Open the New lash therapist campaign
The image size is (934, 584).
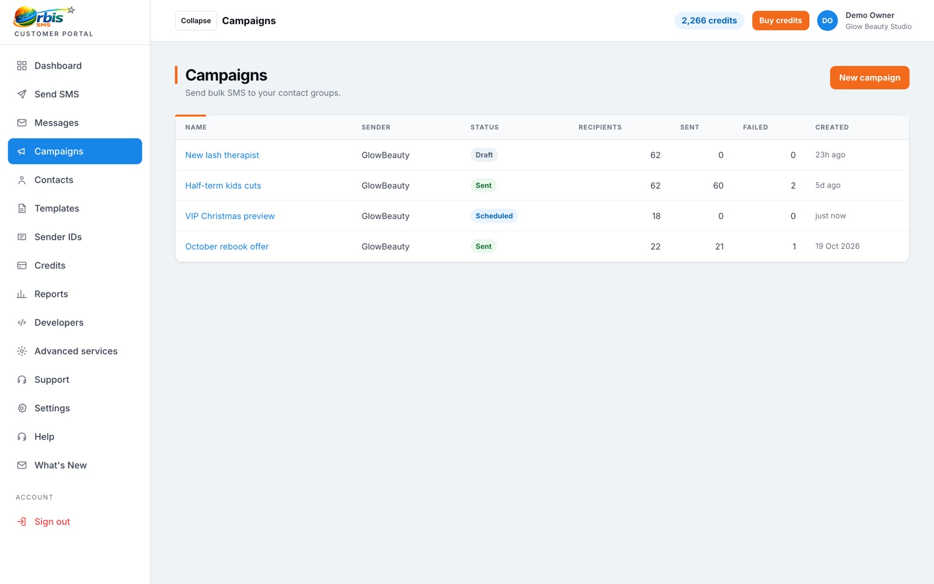[222, 155]
